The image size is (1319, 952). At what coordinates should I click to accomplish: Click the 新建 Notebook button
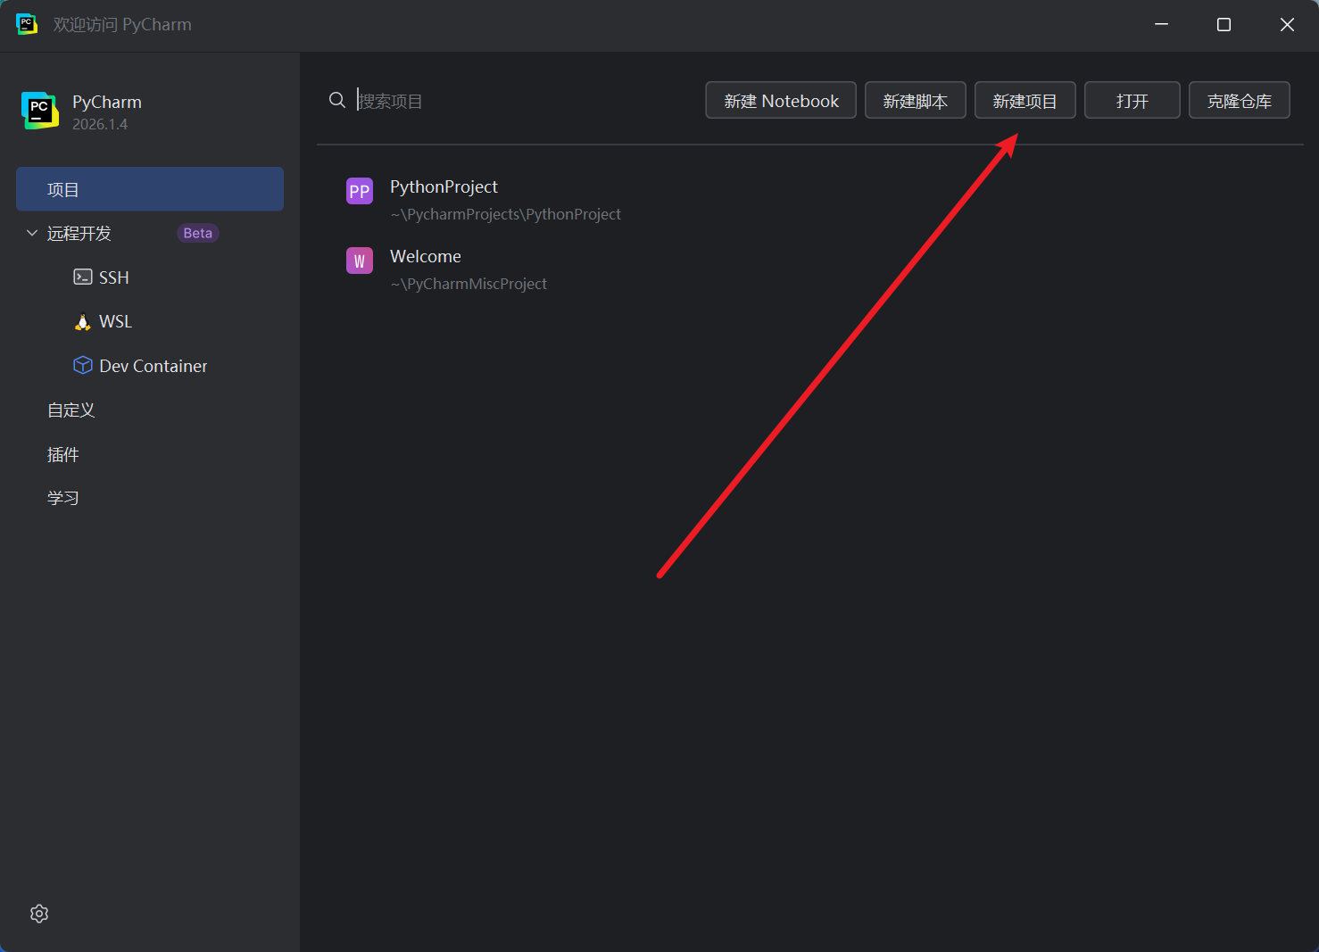pos(781,100)
